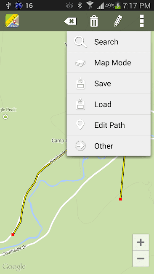Image resolution: width=154 pixels, height=274 pixels.
Task: Select the Load menu entry
Action: point(109,104)
